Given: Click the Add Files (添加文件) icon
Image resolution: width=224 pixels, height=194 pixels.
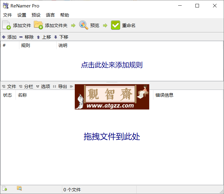Looking at the screenshot, I should tap(7, 25).
